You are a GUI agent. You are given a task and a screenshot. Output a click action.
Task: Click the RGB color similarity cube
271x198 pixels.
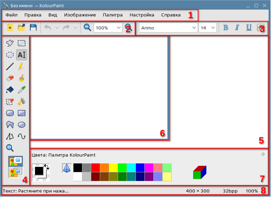click(200, 172)
